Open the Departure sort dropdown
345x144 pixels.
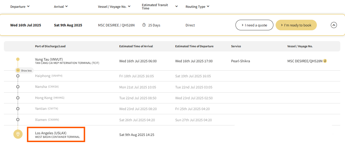(x=20, y=7)
